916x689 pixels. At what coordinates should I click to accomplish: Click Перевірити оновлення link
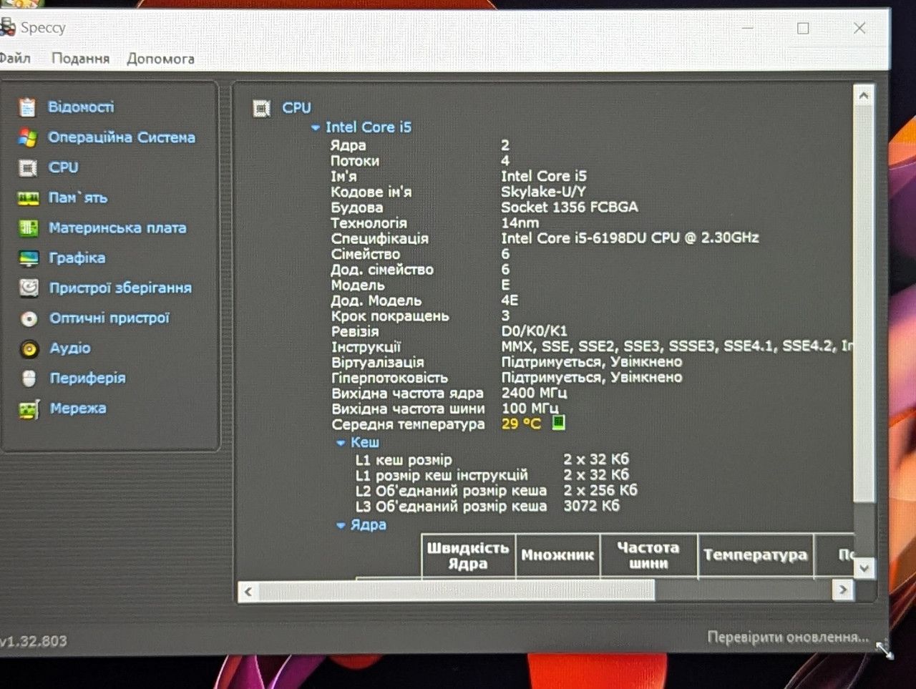pyautogui.click(x=788, y=637)
